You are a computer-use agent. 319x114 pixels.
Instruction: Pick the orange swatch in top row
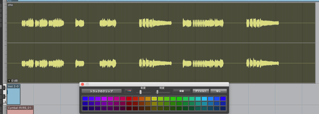[142, 99]
